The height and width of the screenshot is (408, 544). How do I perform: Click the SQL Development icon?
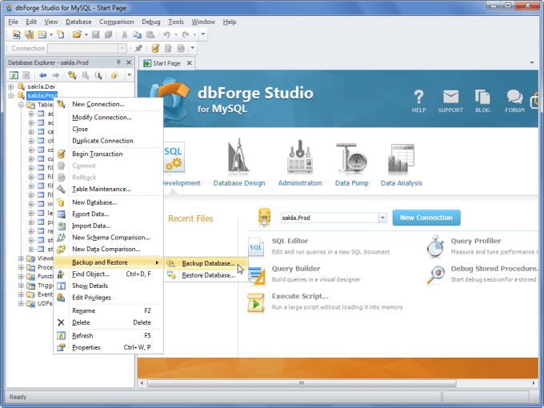coord(174,158)
